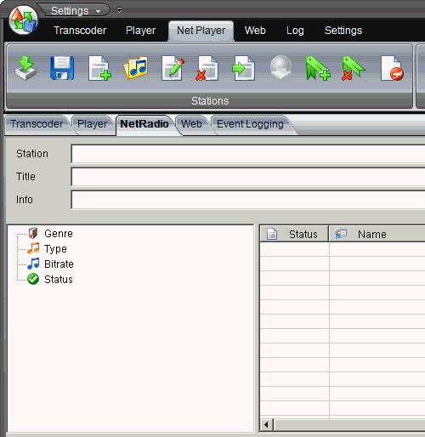Open the Settings dropdown in title bar
The width and height of the screenshot is (425, 437).
coord(76,11)
